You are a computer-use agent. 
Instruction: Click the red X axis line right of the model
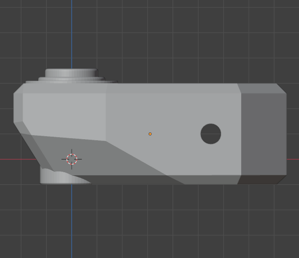click(293, 159)
